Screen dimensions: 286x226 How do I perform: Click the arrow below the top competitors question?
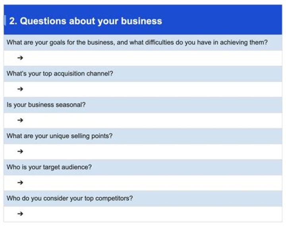[x=20, y=214]
